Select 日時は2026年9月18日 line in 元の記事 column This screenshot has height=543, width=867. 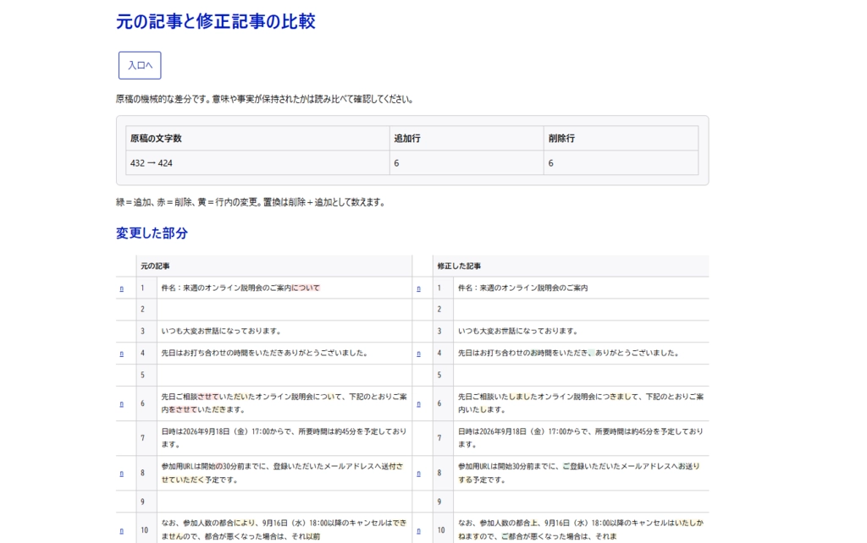click(284, 438)
